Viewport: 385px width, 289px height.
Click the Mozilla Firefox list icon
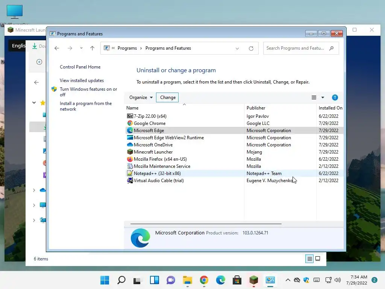coord(130,159)
